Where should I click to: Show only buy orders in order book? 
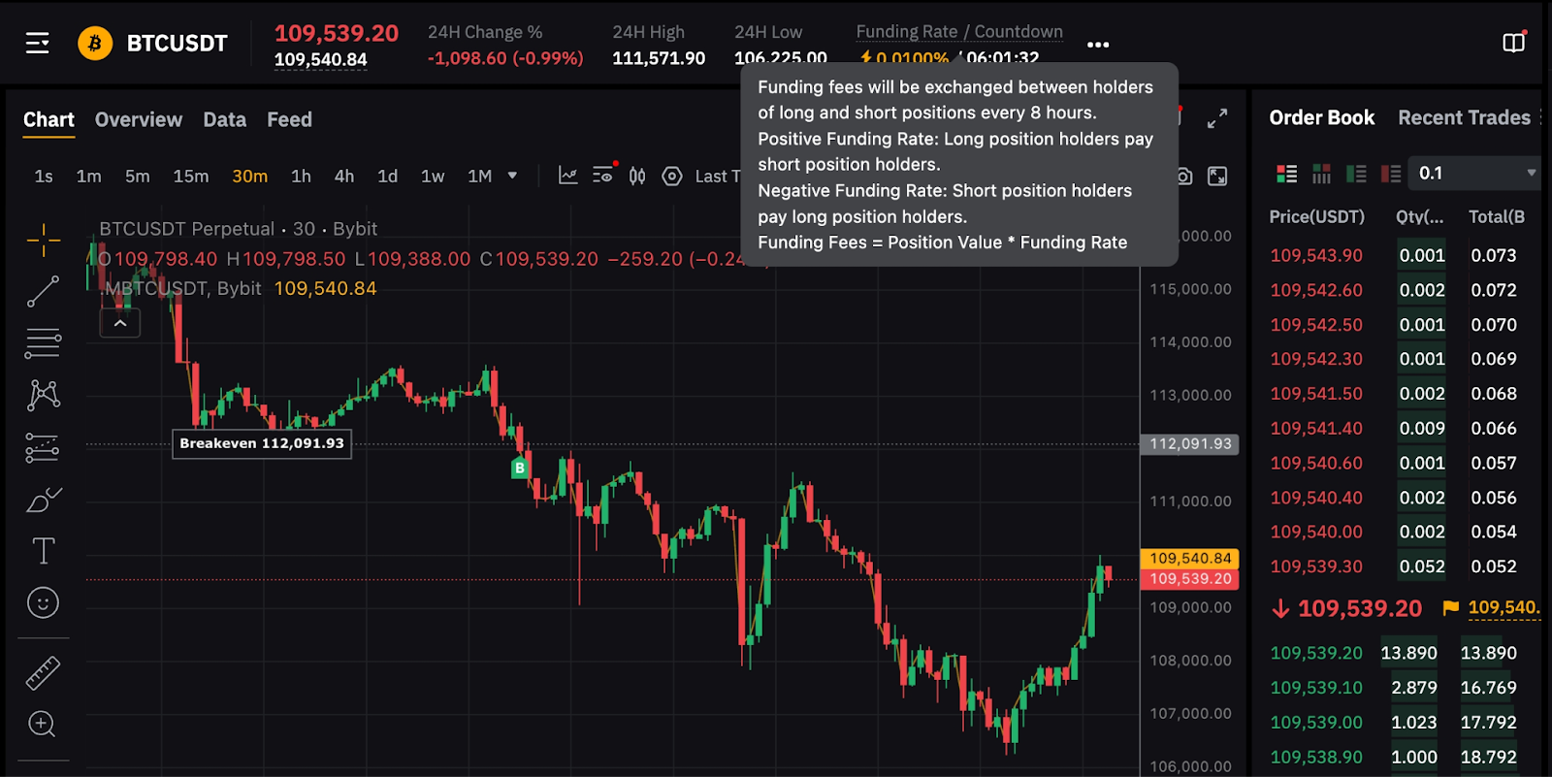coord(1356,174)
